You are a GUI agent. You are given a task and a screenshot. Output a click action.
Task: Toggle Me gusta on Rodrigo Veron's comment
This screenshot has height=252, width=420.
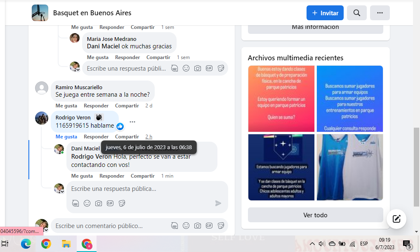click(66, 137)
